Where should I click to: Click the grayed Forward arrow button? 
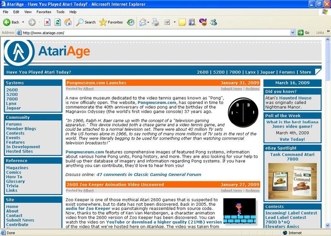32,22
